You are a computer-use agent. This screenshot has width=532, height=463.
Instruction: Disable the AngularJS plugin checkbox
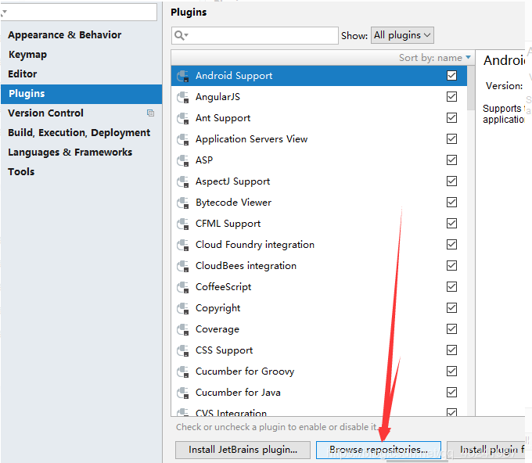tap(451, 97)
